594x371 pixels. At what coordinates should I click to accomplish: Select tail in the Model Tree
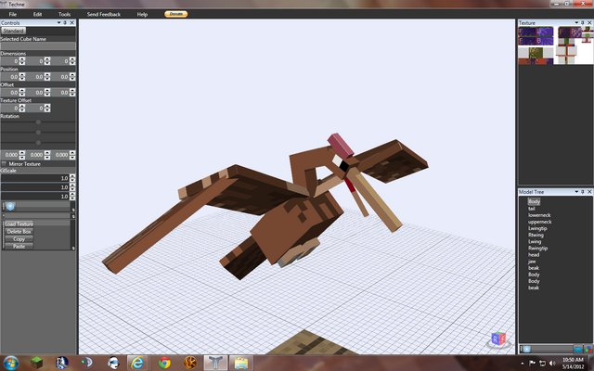(x=532, y=208)
